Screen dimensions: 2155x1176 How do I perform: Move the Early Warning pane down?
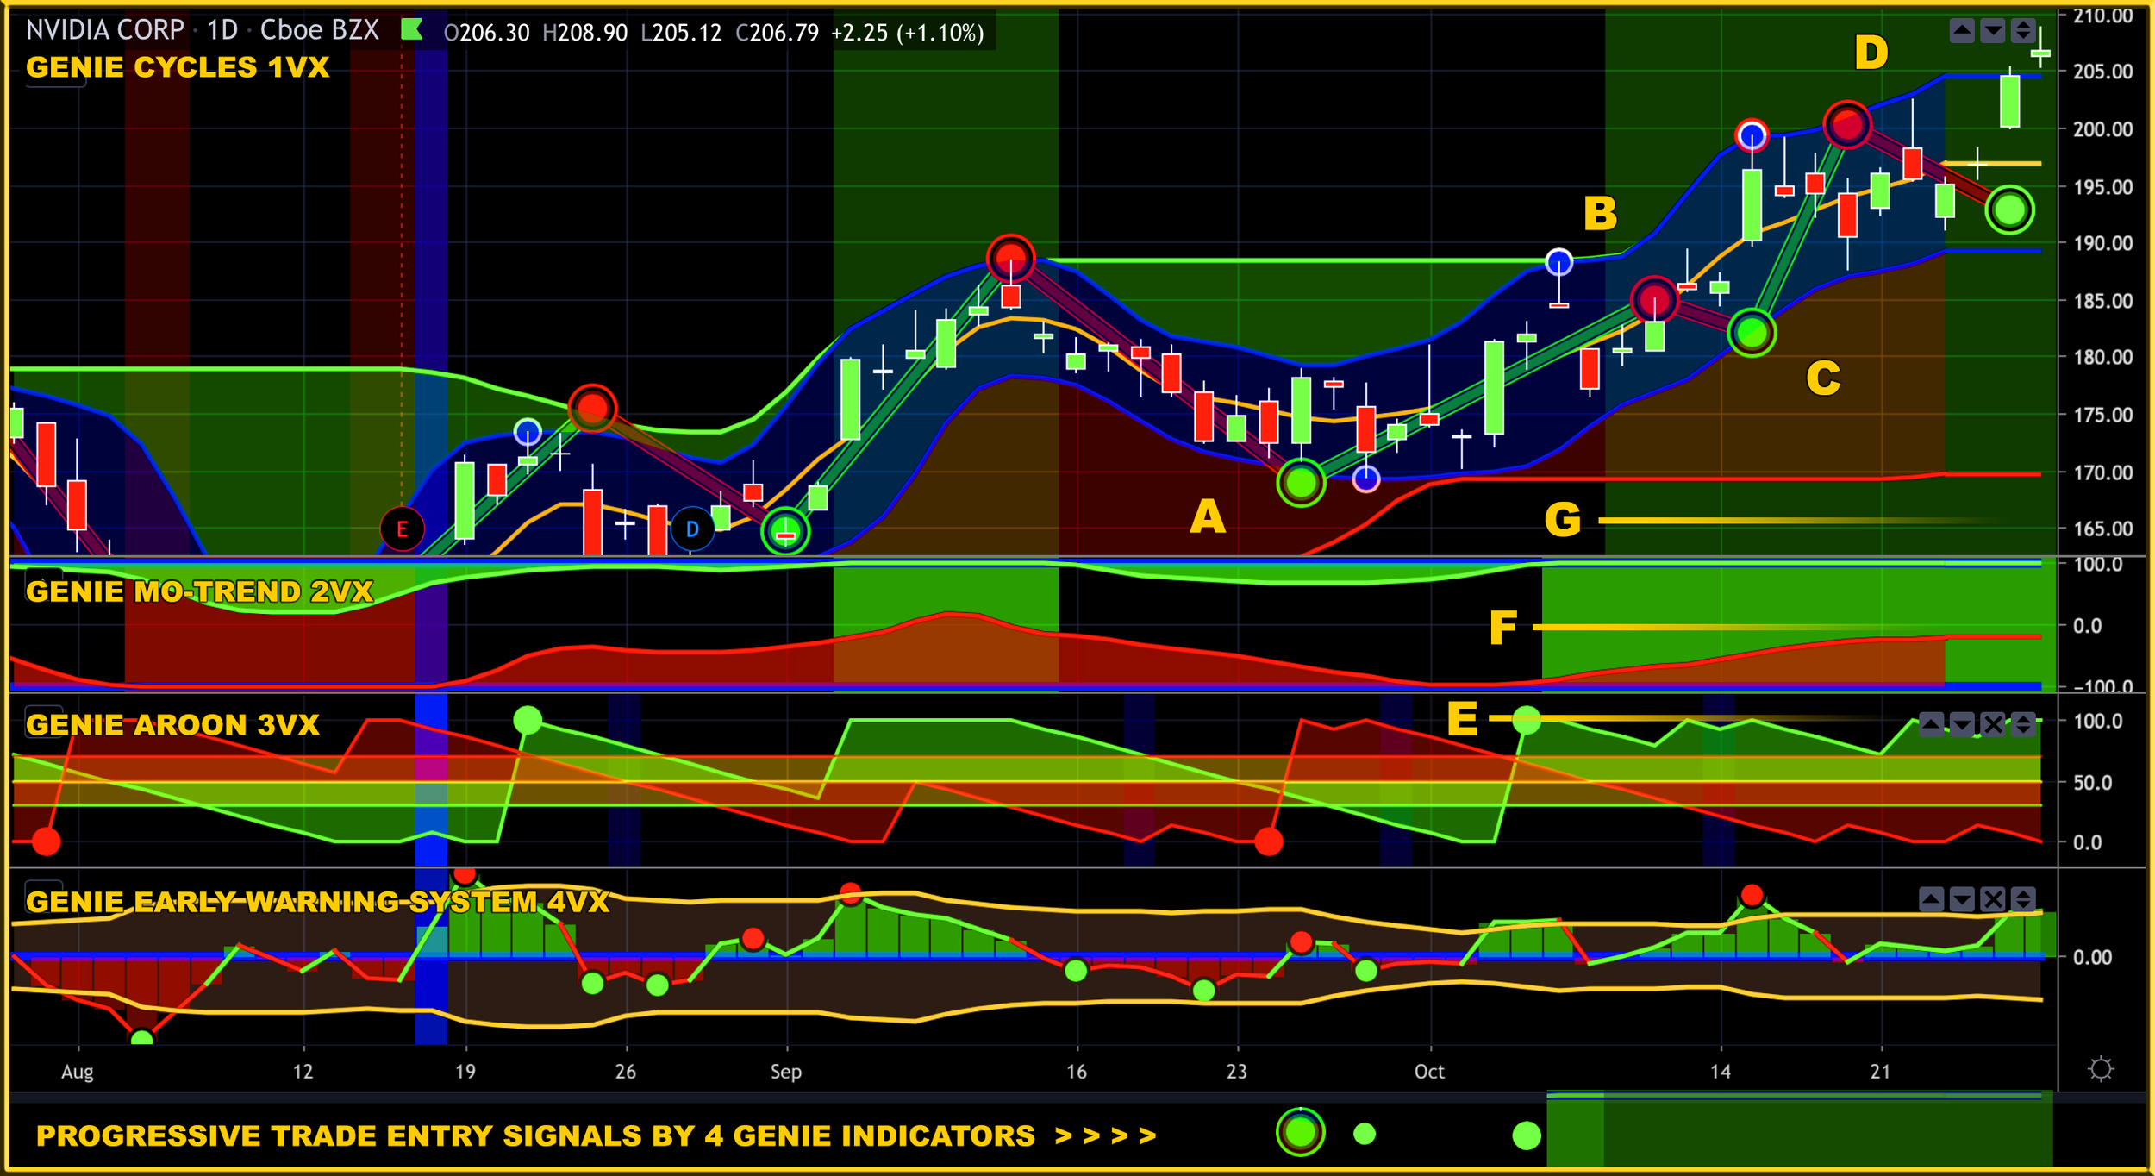coord(1962,900)
